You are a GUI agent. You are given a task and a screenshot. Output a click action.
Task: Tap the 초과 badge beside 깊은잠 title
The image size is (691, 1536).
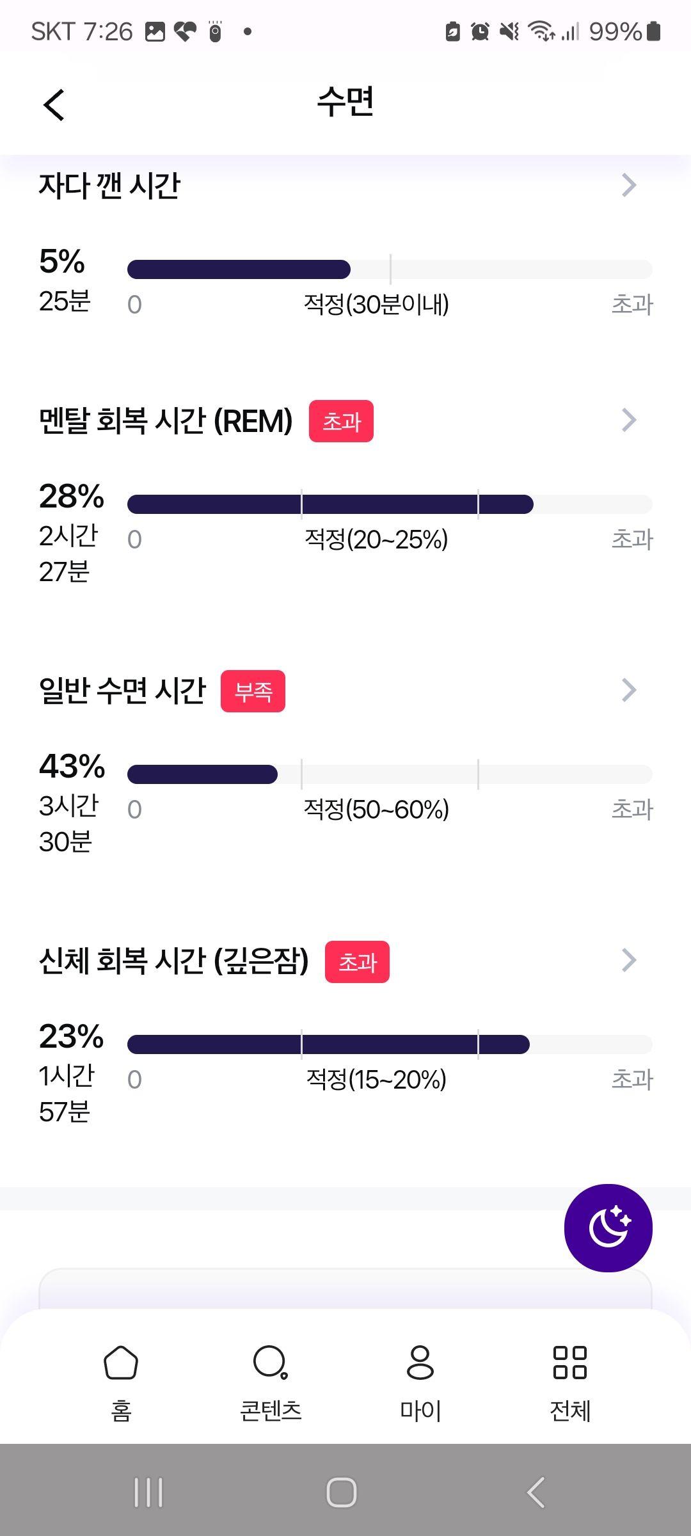[x=357, y=962]
